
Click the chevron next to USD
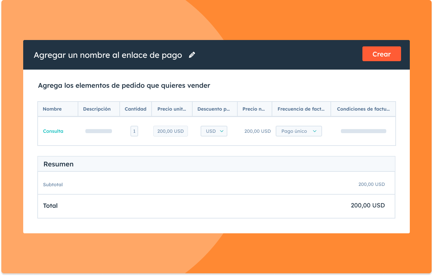pos(222,131)
